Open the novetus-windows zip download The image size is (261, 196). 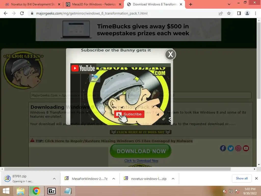pos(146,179)
